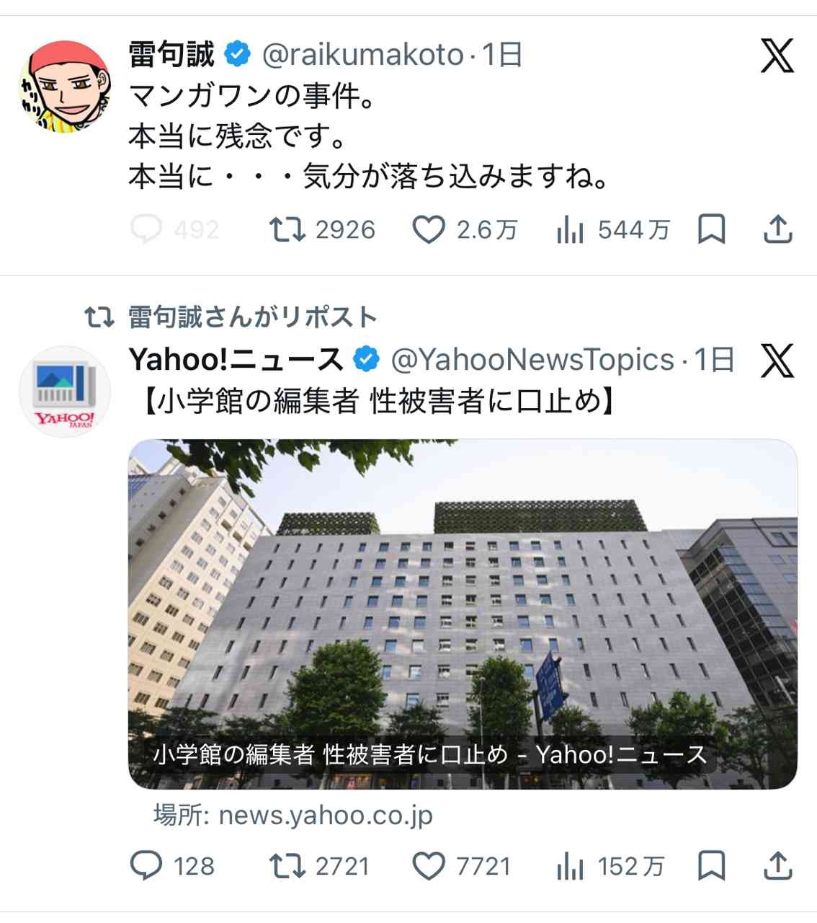Bookmark 雷句誠's tweet
The height and width of the screenshot is (923, 817).
pos(711,230)
